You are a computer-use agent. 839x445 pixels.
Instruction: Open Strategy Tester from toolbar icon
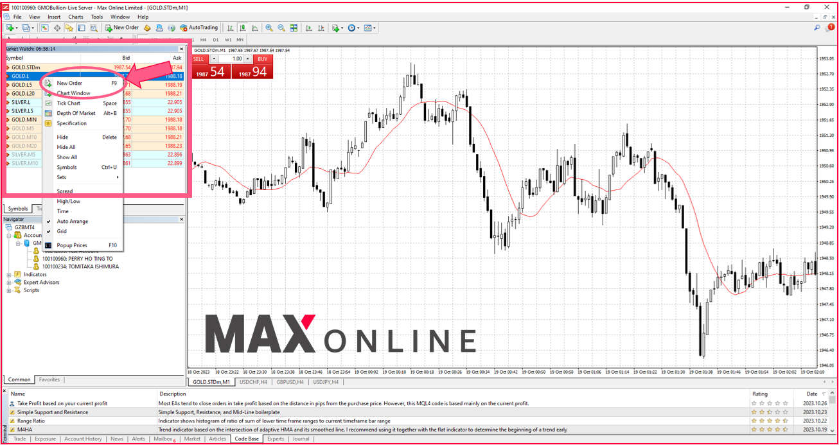click(x=94, y=28)
